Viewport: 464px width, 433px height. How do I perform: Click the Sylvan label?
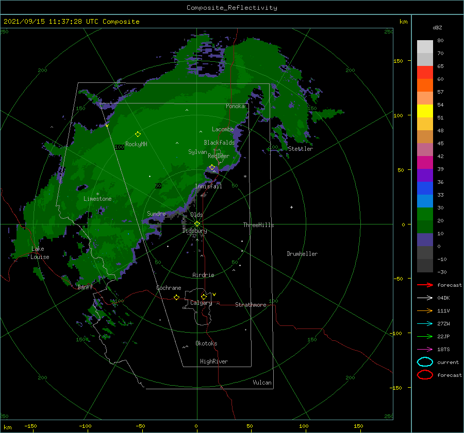[x=197, y=152]
